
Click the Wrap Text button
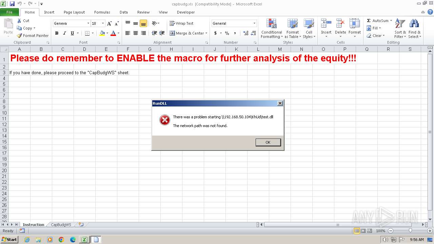181,23
